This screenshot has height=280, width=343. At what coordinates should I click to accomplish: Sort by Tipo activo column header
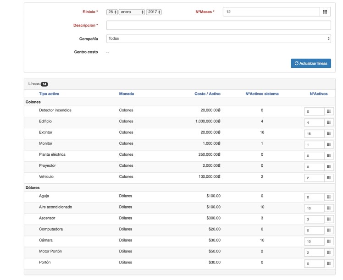point(49,93)
